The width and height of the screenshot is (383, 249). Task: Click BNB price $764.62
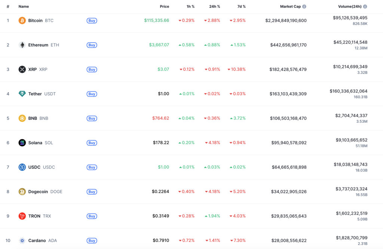[160, 118]
